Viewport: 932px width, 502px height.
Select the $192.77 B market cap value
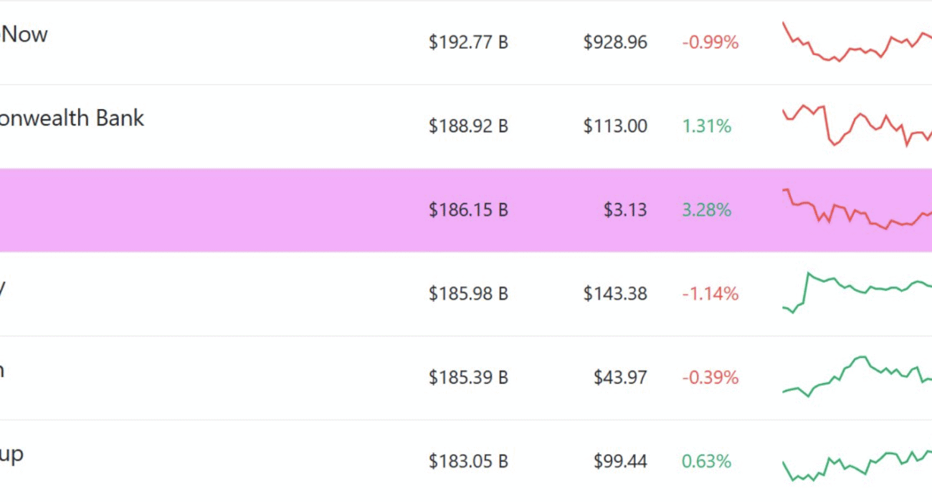pos(468,42)
